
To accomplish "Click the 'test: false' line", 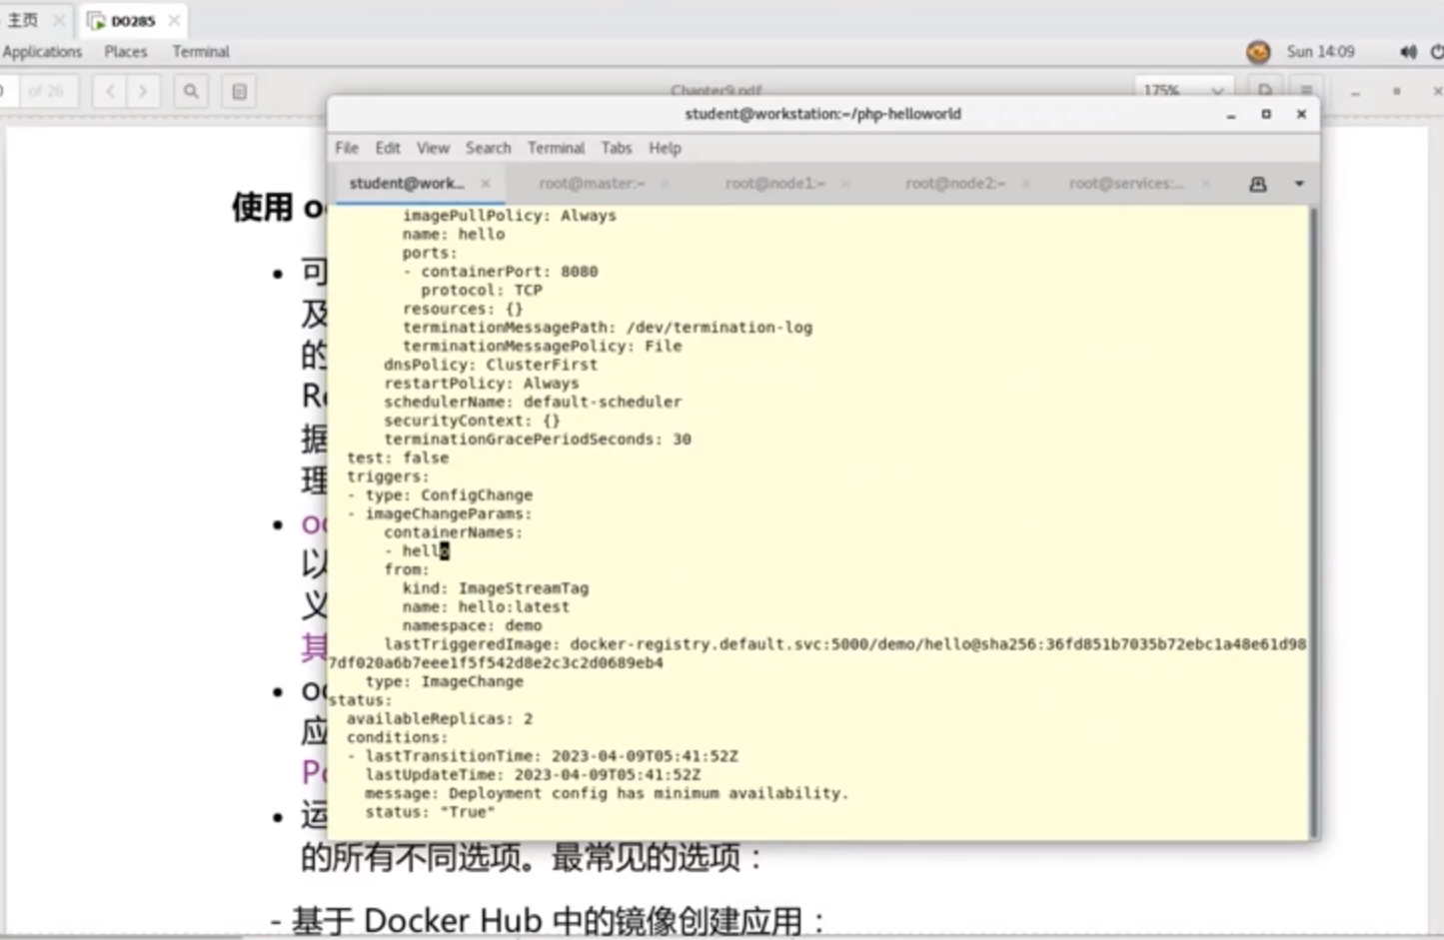I will point(398,459).
